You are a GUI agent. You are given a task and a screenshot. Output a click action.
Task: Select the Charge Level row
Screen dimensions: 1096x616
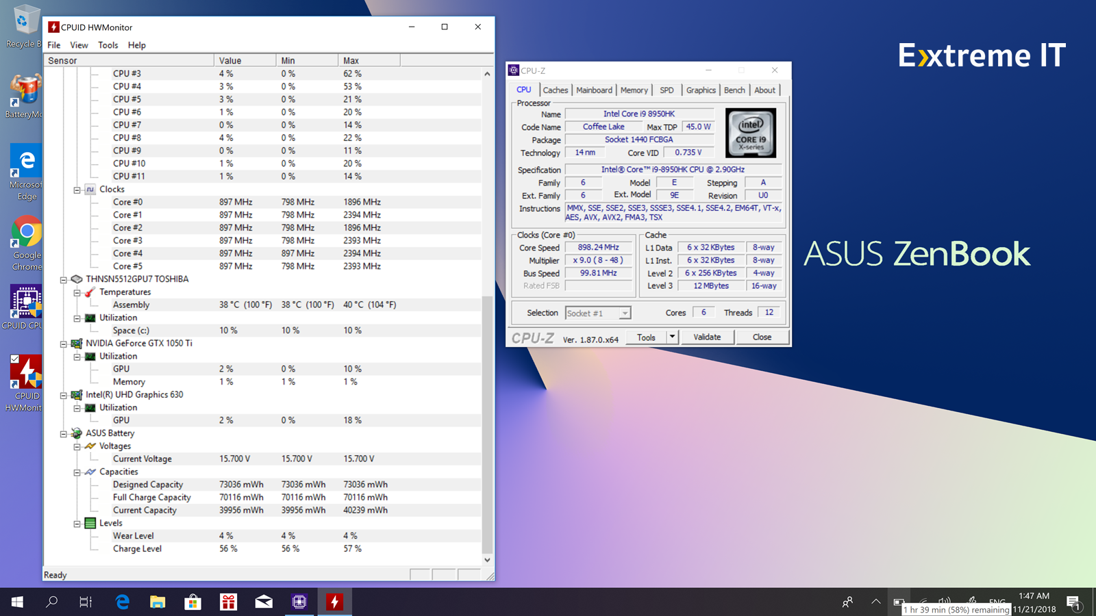tap(262, 549)
